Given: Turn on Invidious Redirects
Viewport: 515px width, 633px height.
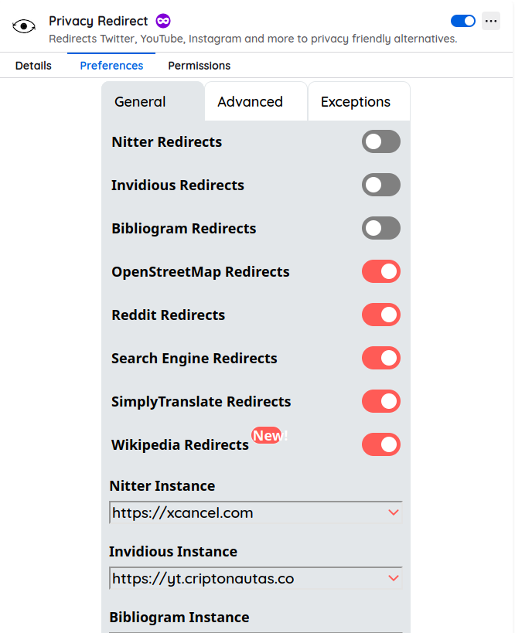Looking at the screenshot, I should tap(380, 185).
